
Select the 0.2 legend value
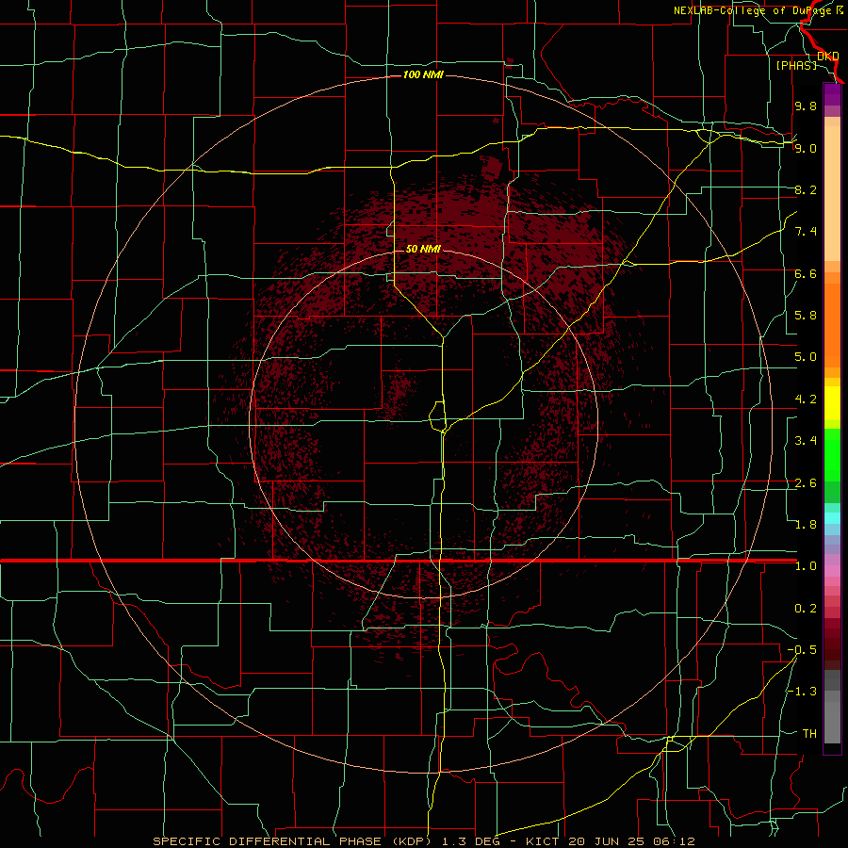click(806, 609)
